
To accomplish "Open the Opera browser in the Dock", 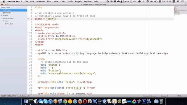I will point(85,101).
